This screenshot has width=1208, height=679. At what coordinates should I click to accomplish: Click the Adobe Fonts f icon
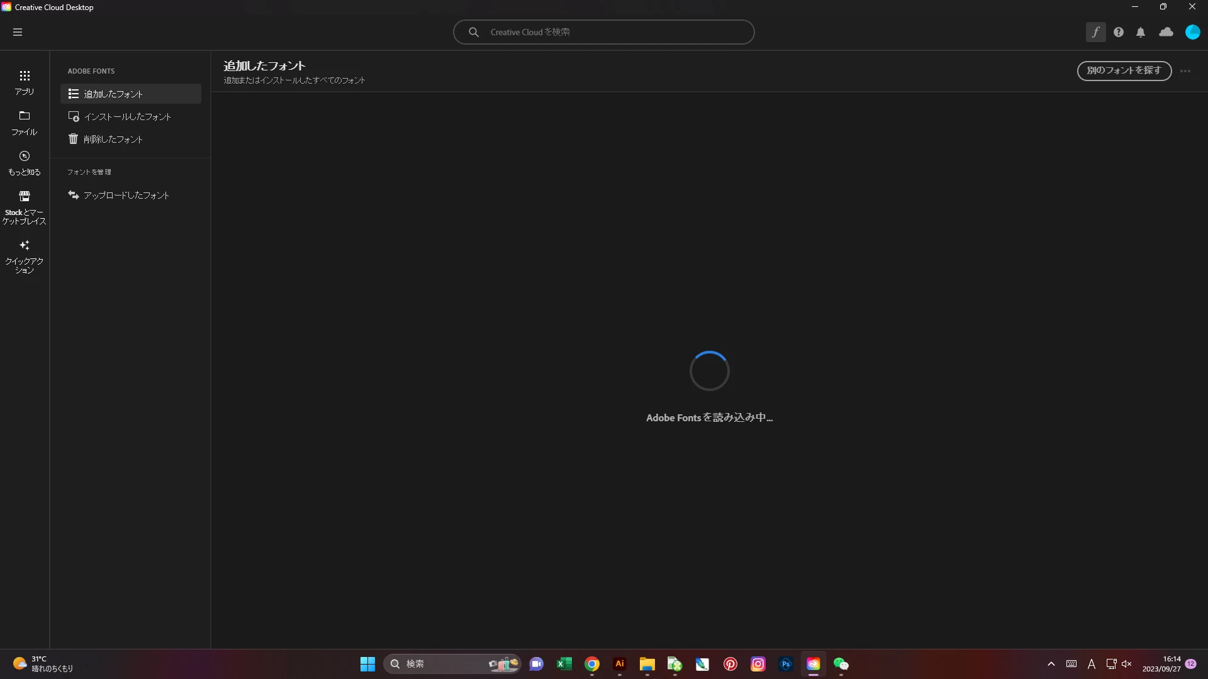click(1095, 32)
